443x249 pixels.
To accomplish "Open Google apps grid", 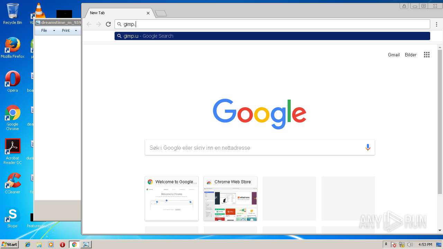I will [x=427, y=55].
